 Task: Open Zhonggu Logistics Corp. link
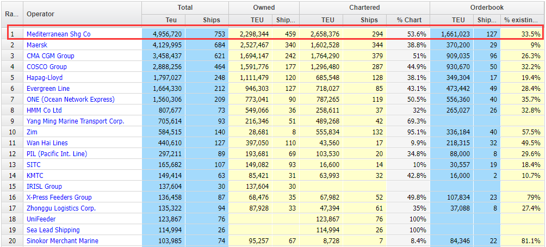pos(61,208)
